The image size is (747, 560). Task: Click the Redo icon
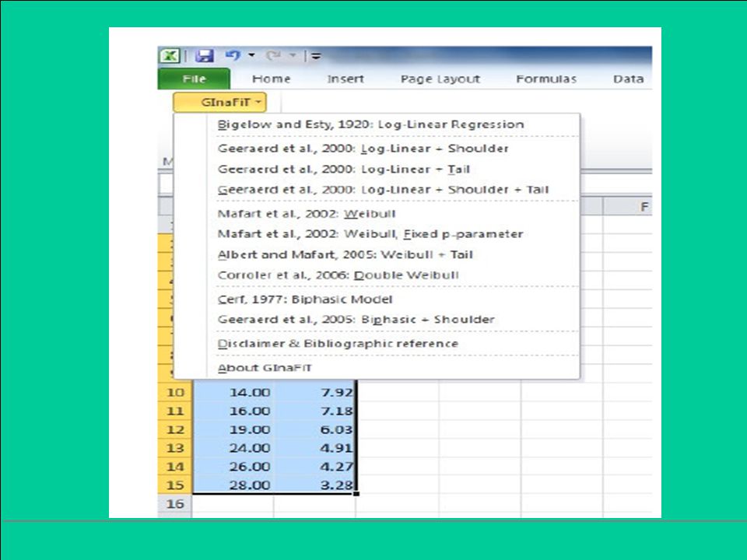pos(273,56)
